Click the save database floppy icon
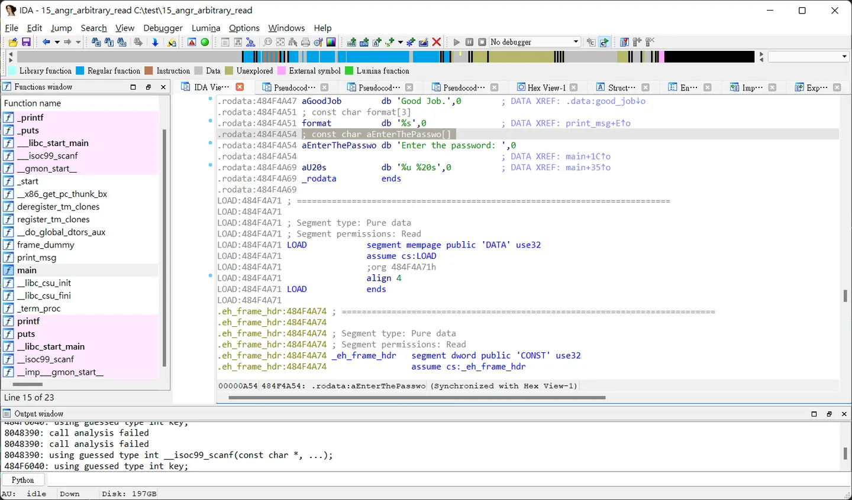This screenshot has height=500, width=852. (x=26, y=42)
